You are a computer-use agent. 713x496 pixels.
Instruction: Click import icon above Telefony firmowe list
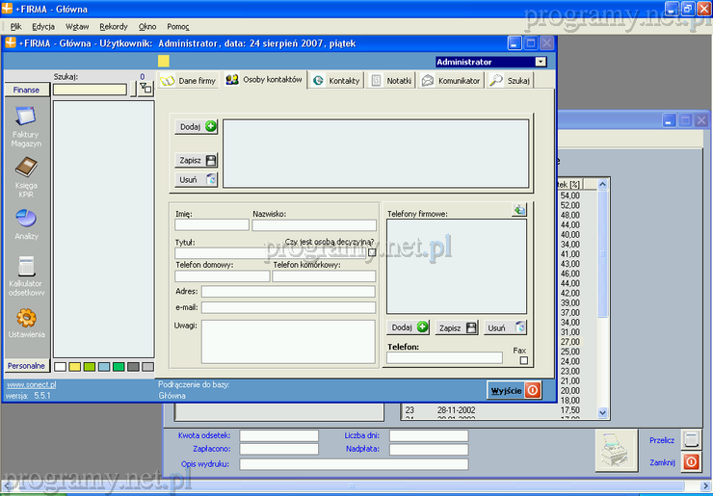[519, 209]
